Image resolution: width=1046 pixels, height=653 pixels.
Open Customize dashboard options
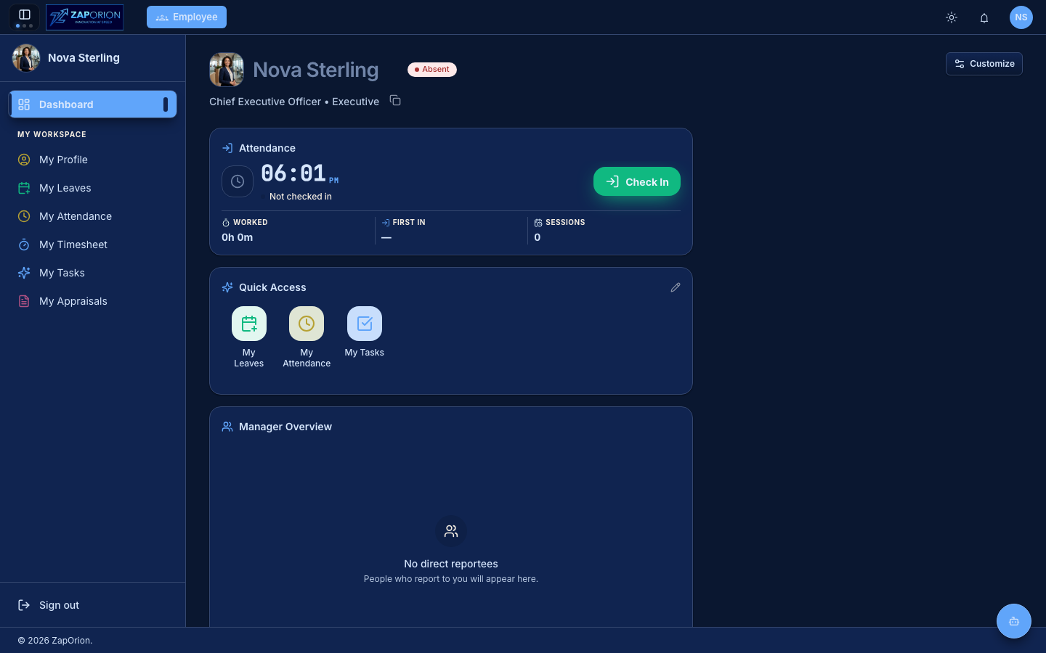(x=984, y=64)
